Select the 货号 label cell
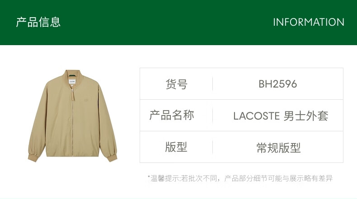 [x=176, y=83]
